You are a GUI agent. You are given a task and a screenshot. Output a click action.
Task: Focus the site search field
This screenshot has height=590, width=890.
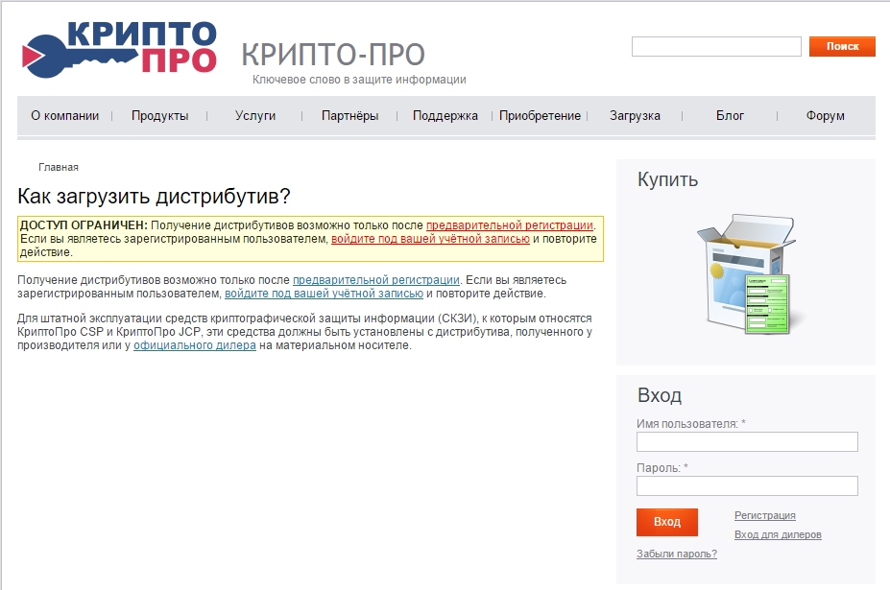tap(716, 46)
